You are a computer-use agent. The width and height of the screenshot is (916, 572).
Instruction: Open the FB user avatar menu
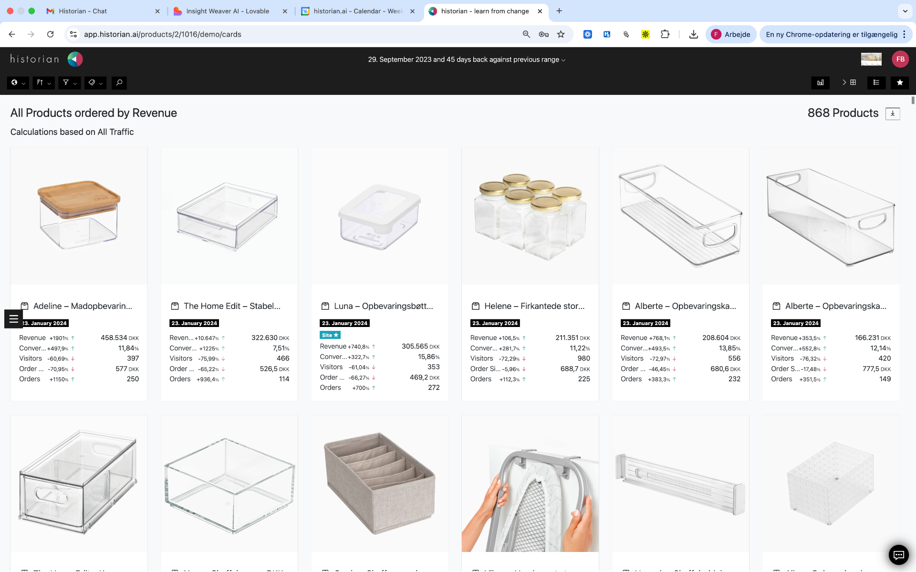900,59
